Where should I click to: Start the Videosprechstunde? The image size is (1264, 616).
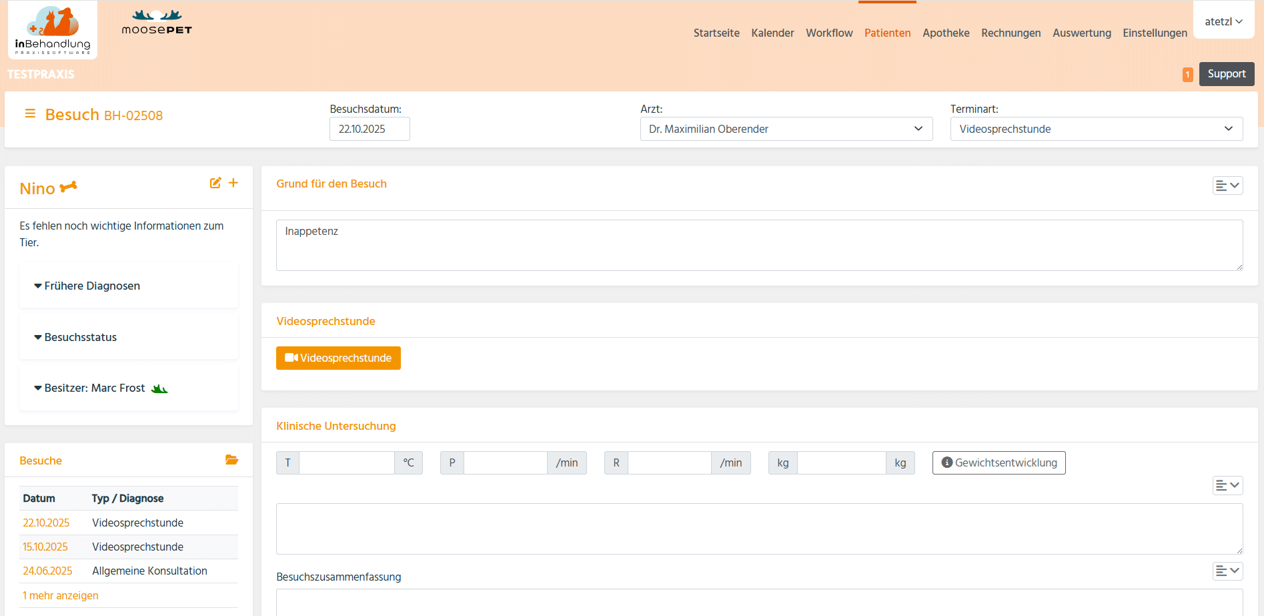coord(338,358)
